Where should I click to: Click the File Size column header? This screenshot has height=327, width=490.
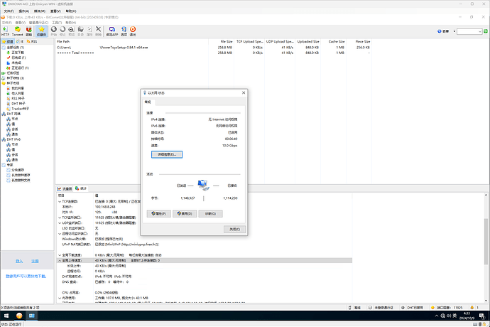point(222,41)
